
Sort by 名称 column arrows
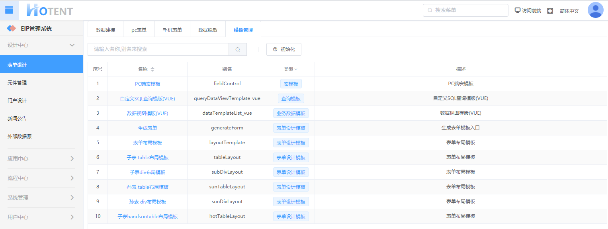(152, 69)
